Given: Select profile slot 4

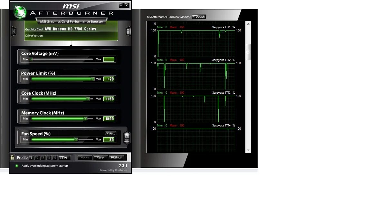Looking at the screenshot, I should pyautogui.click(x=49, y=158).
